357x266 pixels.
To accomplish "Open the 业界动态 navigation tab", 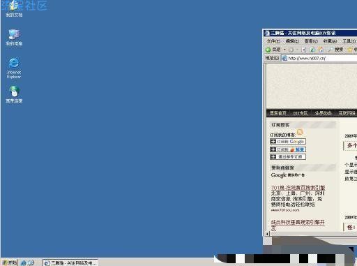I will [x=323, y=113].
